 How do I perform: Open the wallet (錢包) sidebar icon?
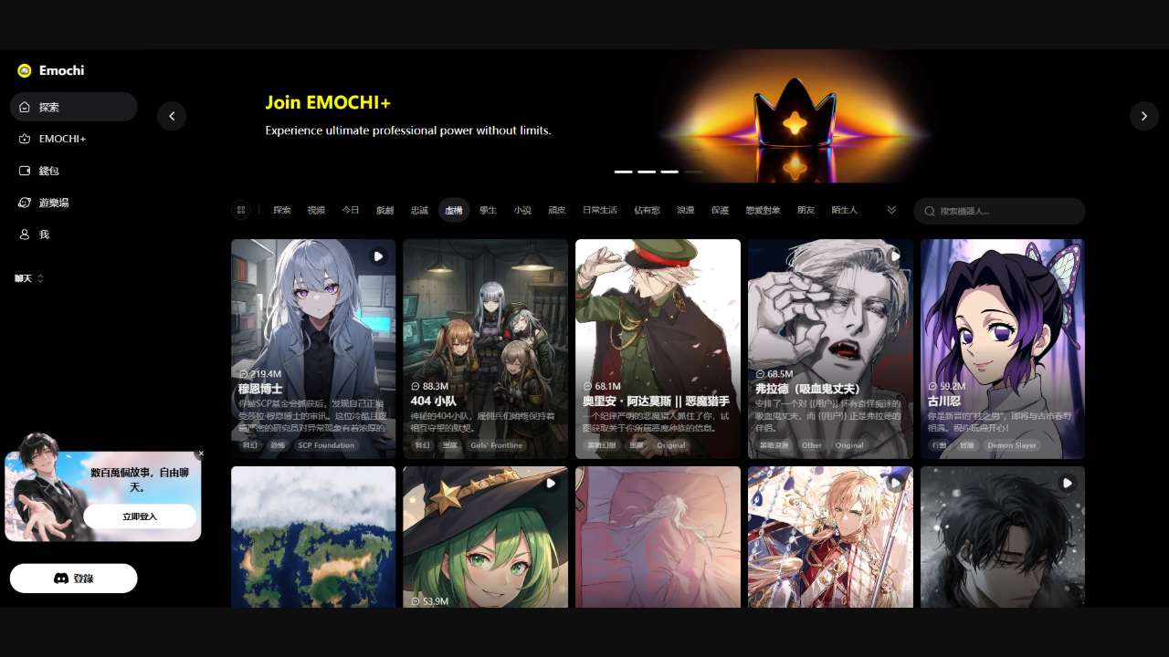[25, 171]
